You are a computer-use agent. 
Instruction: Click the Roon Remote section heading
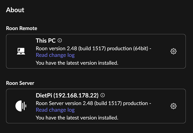click(22, 28)
